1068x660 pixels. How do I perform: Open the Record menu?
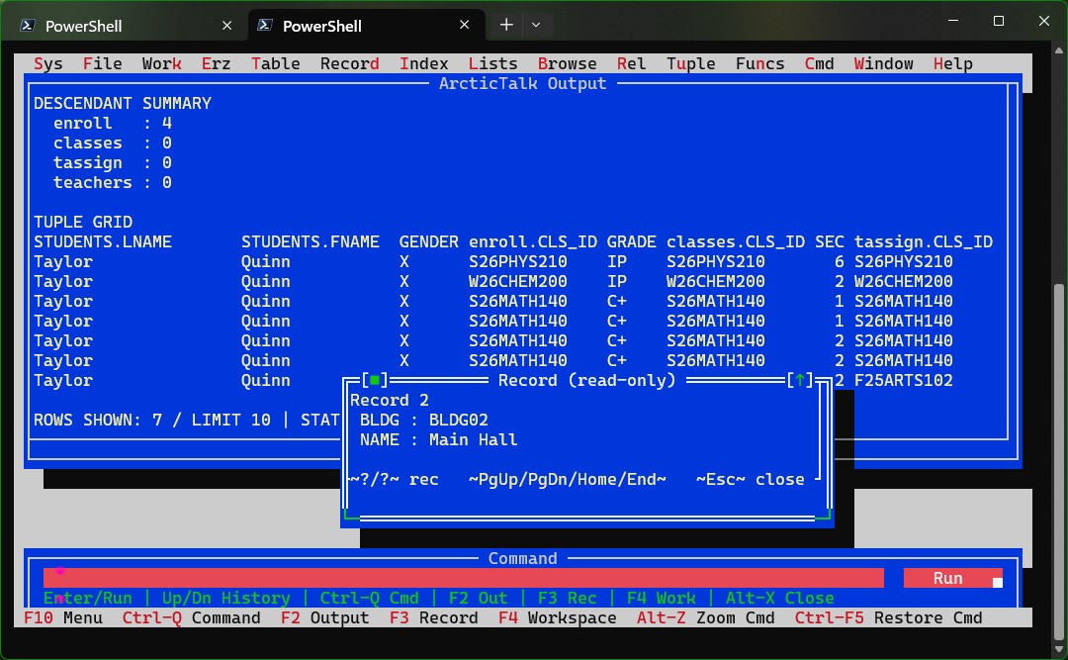pos(349,64)
